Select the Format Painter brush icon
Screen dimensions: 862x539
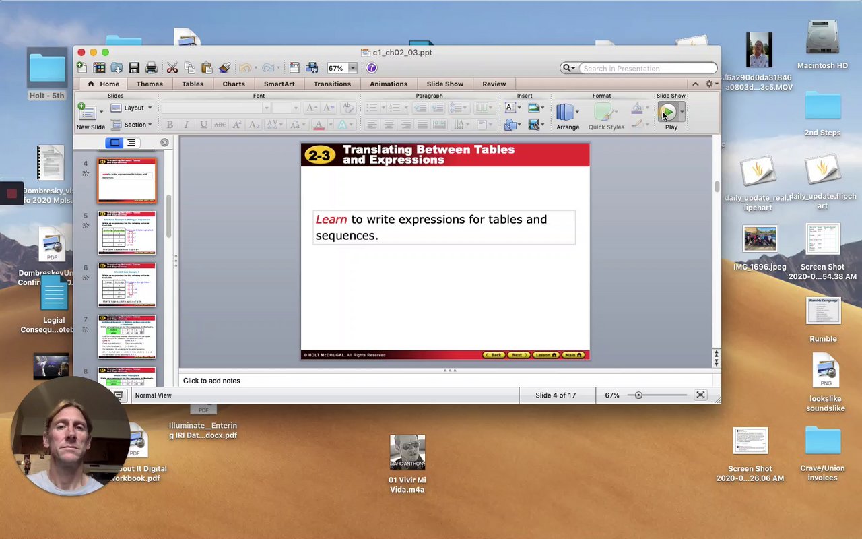point(225,68)
